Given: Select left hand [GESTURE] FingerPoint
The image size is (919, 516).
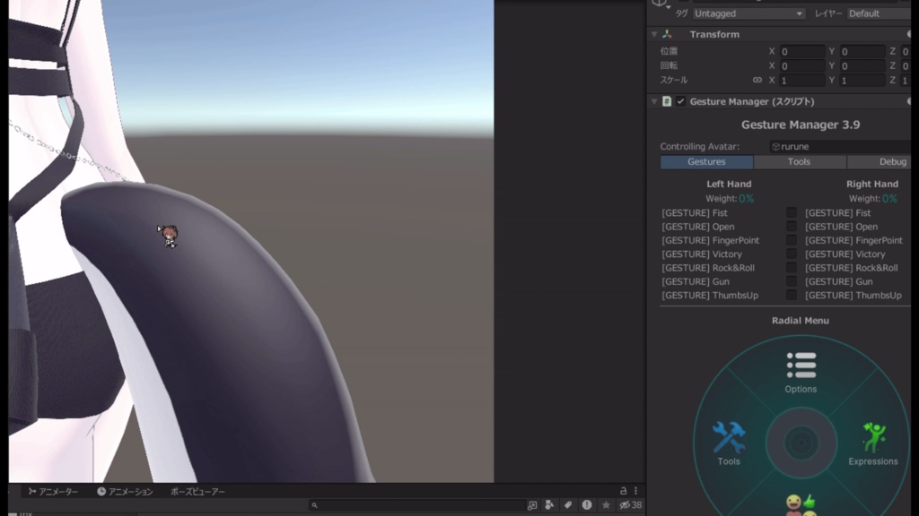Looking at the screenshot, I should tap(711, 240).
